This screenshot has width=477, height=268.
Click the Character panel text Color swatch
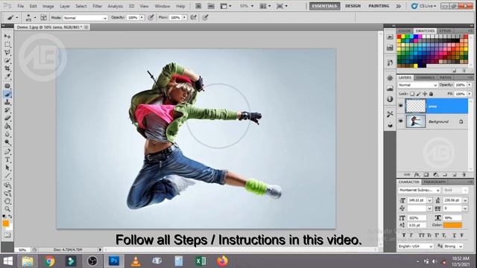click(x=452, y=225)
